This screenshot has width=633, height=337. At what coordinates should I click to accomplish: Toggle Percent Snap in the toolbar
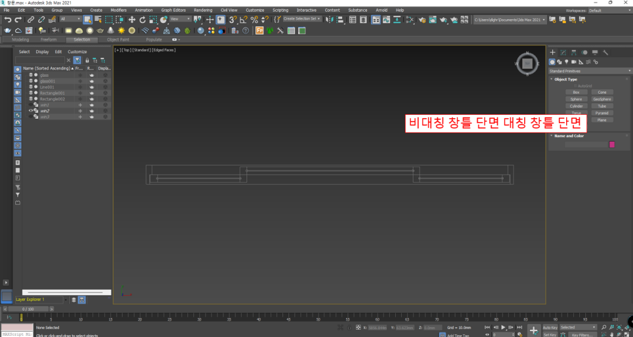pyautogui.click(x=254, y=20)
